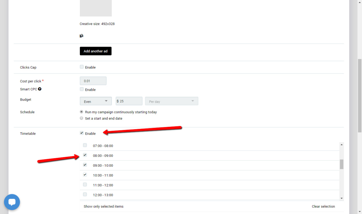
Task: Click the Clear selection link
Action: click(323, 207)
